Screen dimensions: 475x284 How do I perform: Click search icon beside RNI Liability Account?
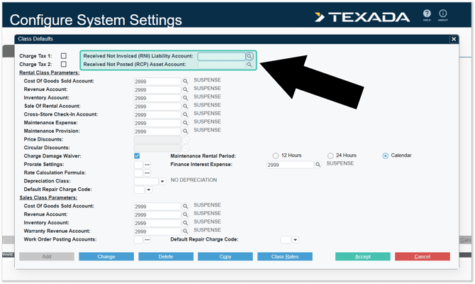[250, 56]
